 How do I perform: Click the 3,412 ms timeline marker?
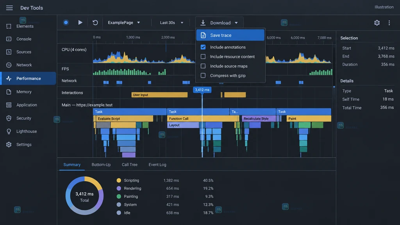point(202,90)
